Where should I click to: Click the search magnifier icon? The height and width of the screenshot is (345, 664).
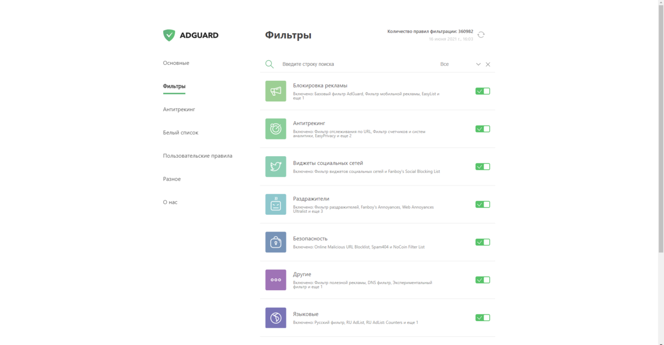click(x=269, y=64)
